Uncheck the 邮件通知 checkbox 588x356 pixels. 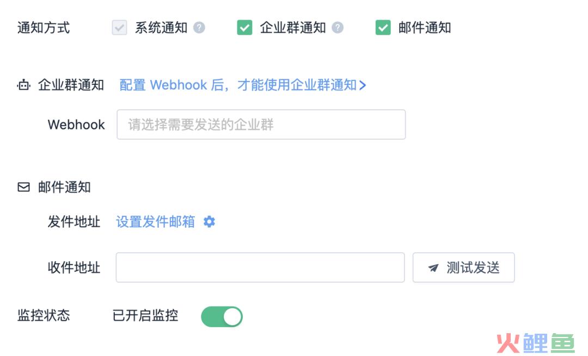(x=383, y=28)
